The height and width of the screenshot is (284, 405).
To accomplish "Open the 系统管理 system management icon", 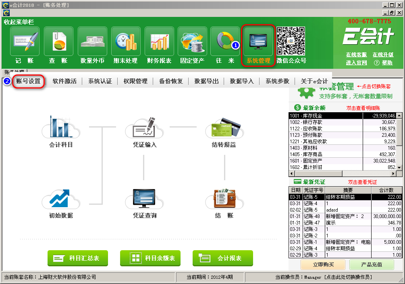I will click(x=258, y=41).
